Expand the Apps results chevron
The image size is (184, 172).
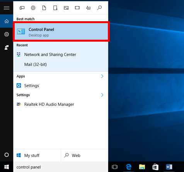[x=102, y=76]
